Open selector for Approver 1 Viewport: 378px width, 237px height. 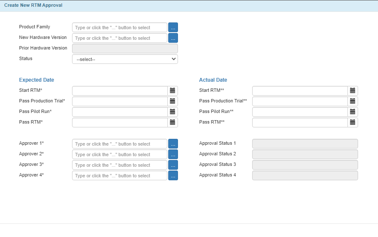tap(173, 144)
